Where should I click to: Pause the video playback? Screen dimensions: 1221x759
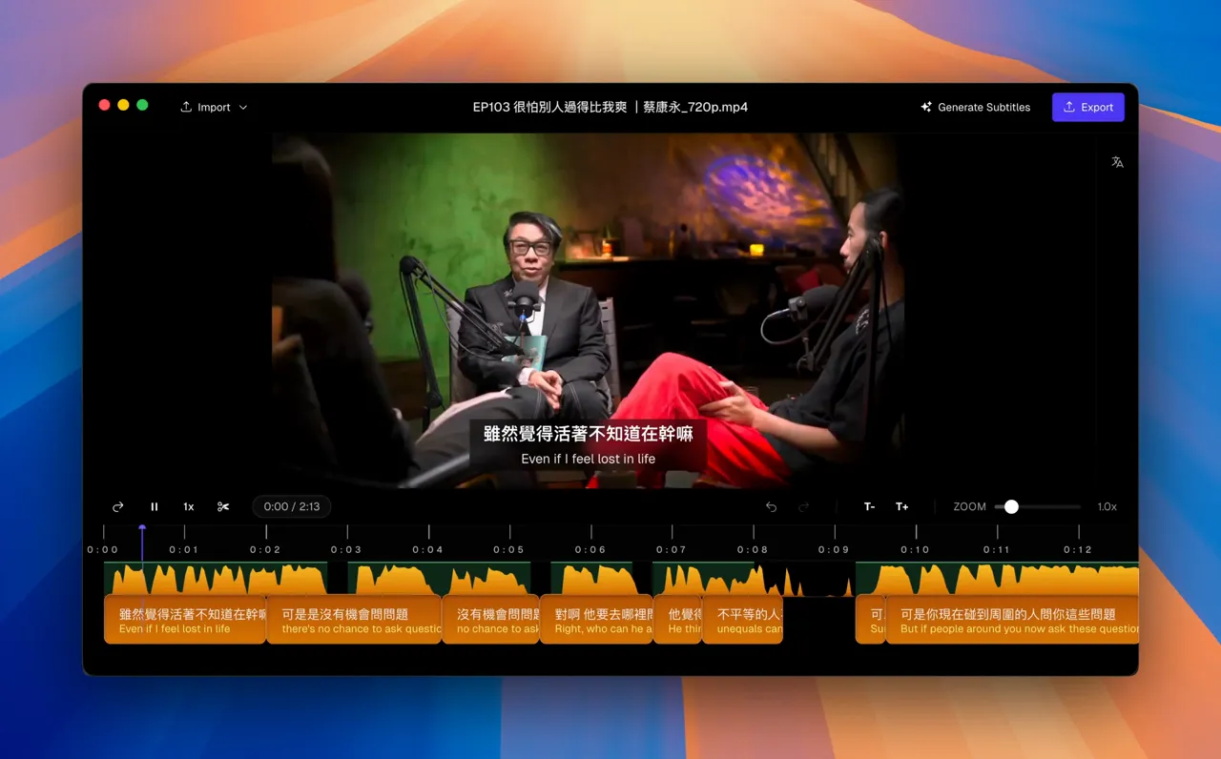[155, 506]
